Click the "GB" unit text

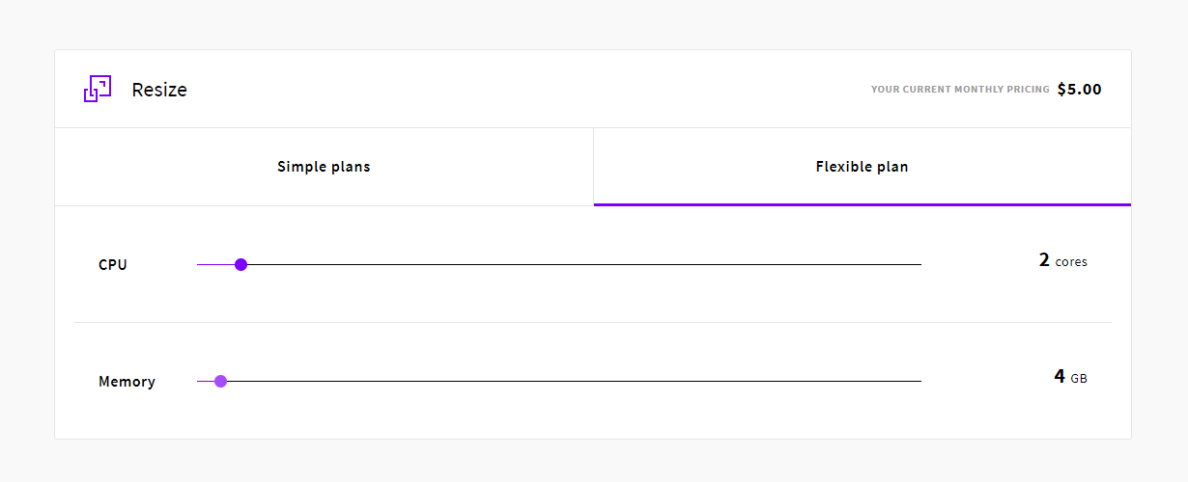(1079, 379)
